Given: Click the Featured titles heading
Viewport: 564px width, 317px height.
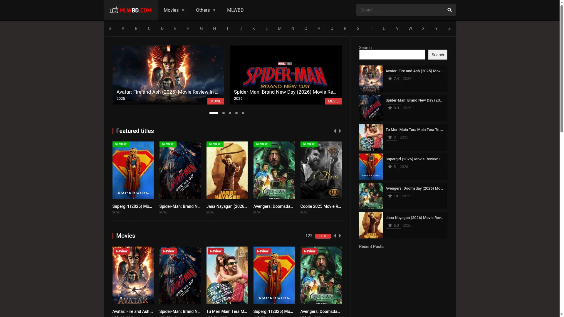Looking at the screenshot, I should pyautogui.click(x=135, y=131).
